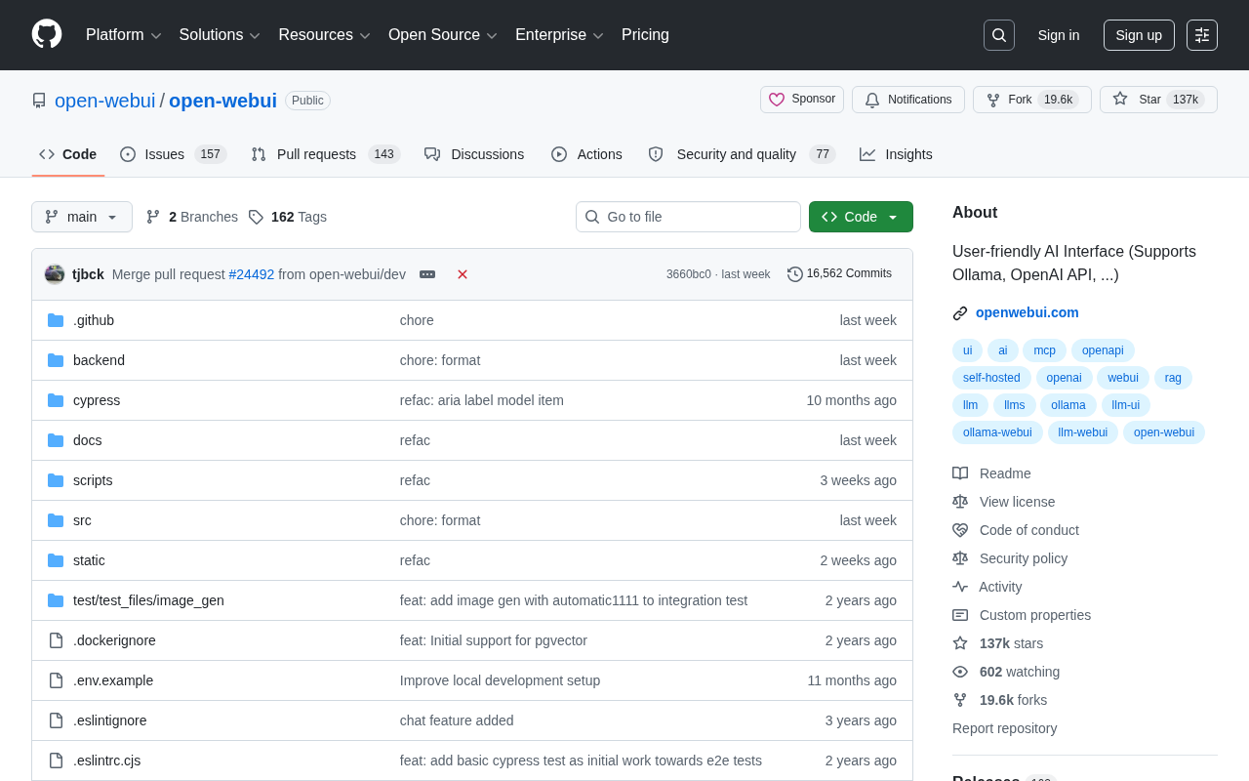Screen dimensions: 1249x781
Task: Click the Sign in link
Action: (1059, 35)
